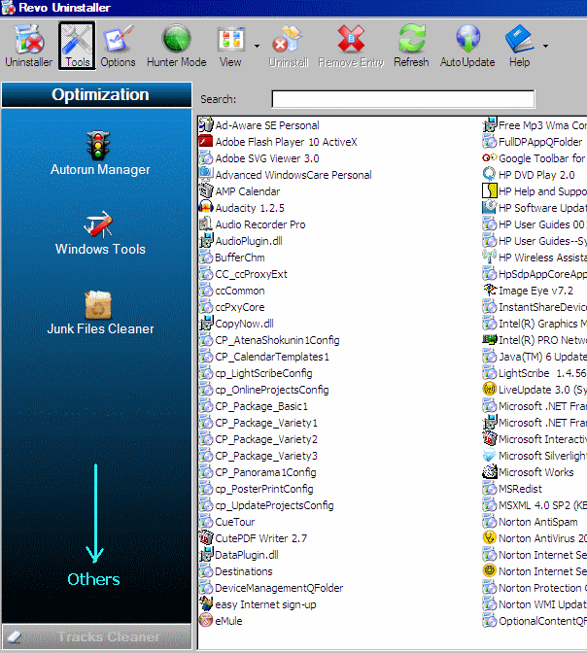The width and height of the screenshot is (587, 653).
Task: Select DataPlugin.dll entry
Action: [x=239, y=555]
